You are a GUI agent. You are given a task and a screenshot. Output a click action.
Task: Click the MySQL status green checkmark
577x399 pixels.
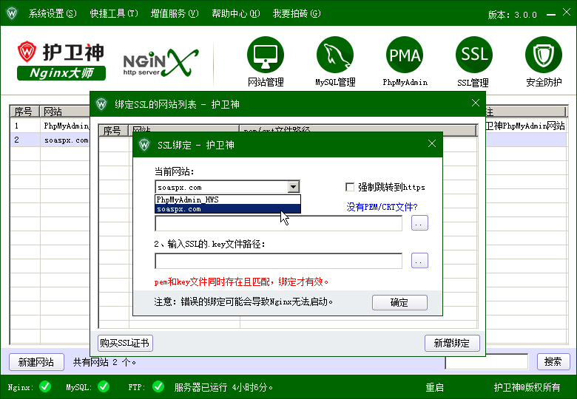103,386
